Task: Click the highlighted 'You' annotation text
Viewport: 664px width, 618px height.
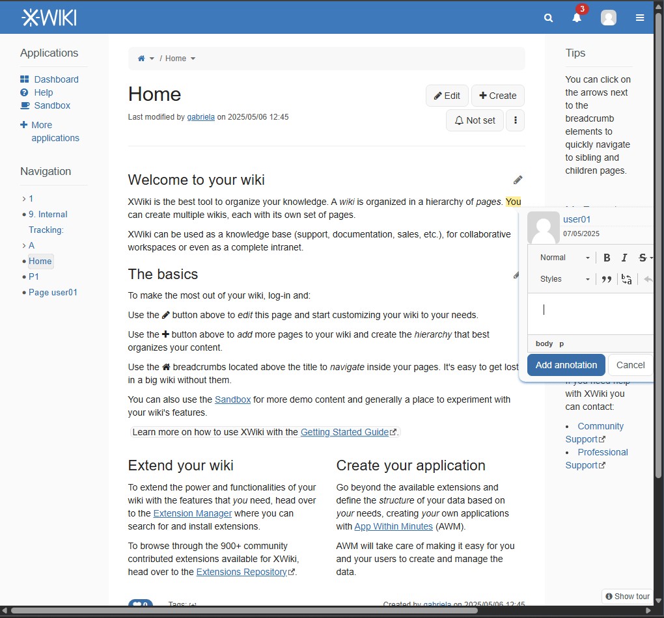Action: tap(513, 202)
